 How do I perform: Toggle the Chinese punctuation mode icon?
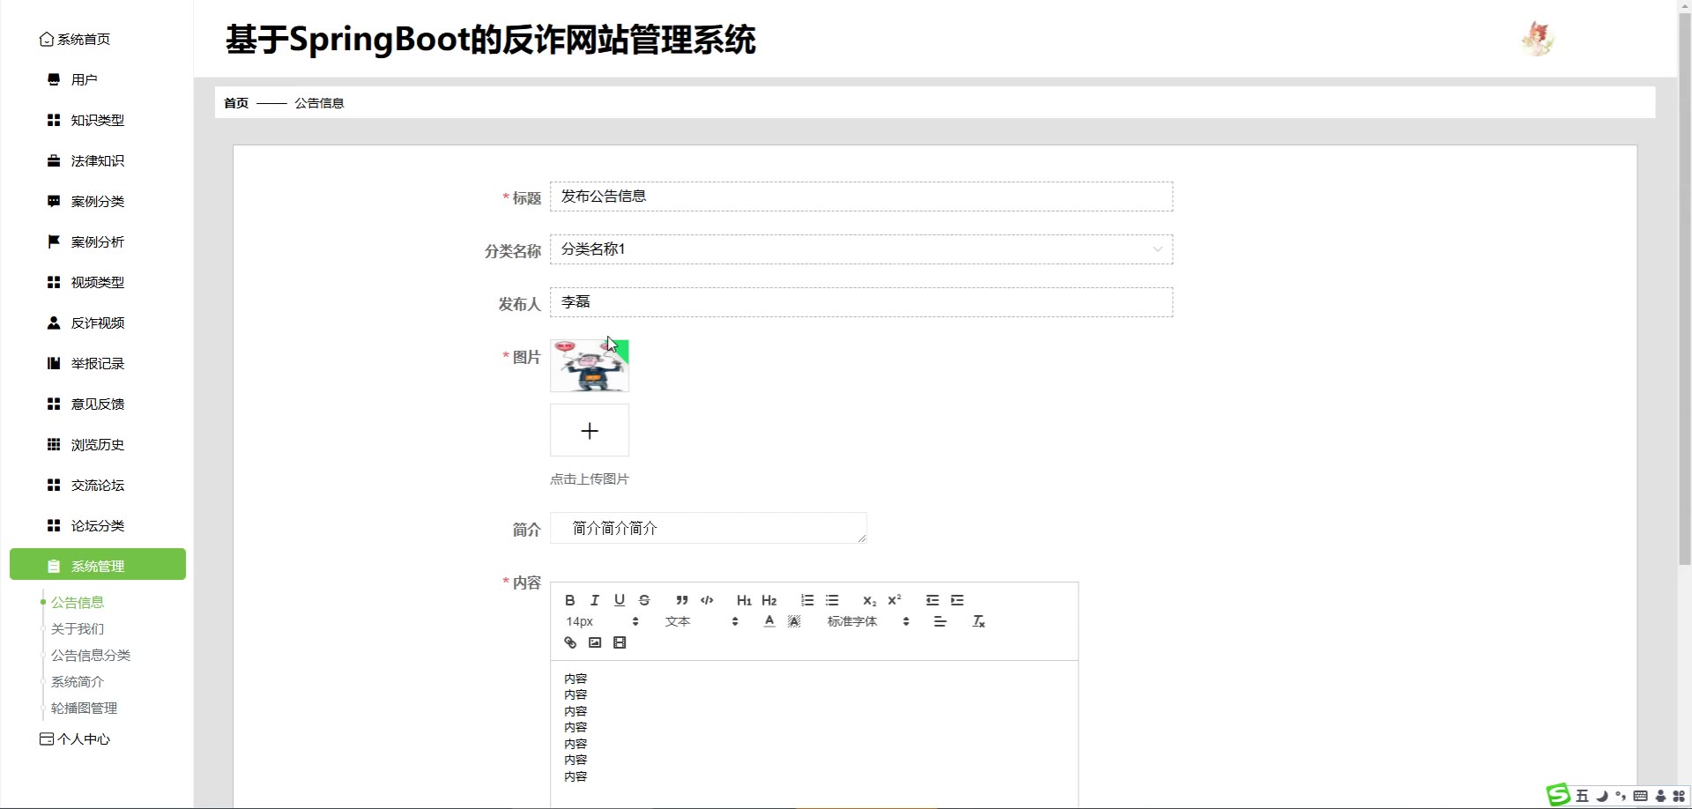1621,796
